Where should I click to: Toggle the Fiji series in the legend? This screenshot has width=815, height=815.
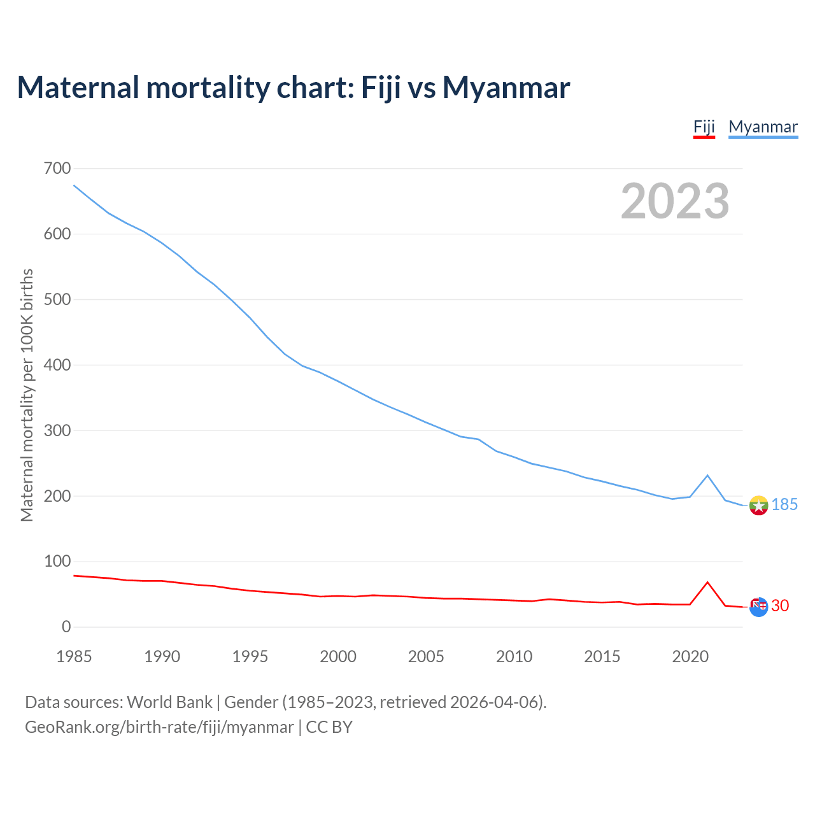point(704,127)
